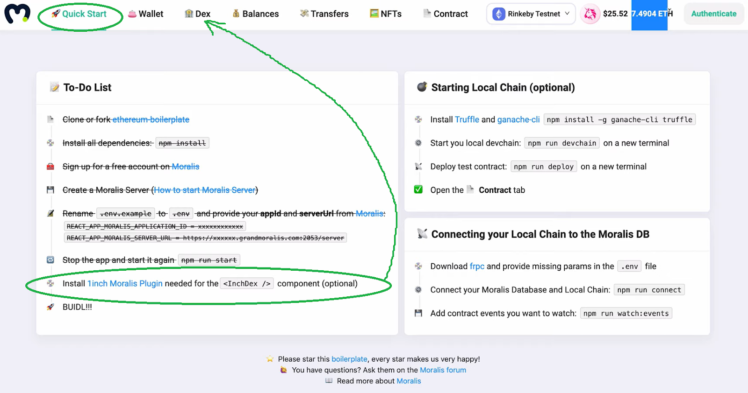The width and height of the screenshot is (748, 393).
Task: Click the page icon beside Clone or fork
Action: (50, 119)
